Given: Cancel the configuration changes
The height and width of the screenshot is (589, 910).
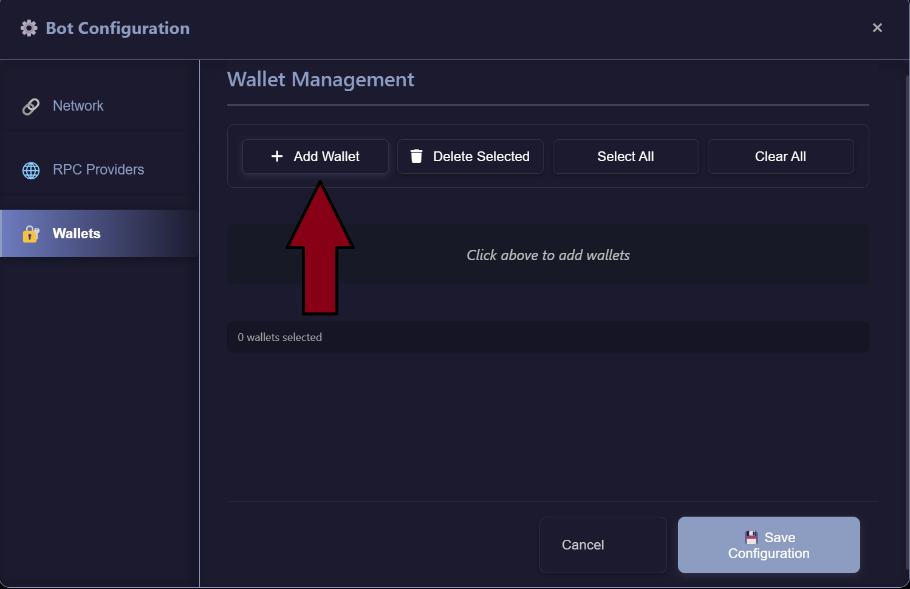Looking at the screenshot, I should click(602, 545).
